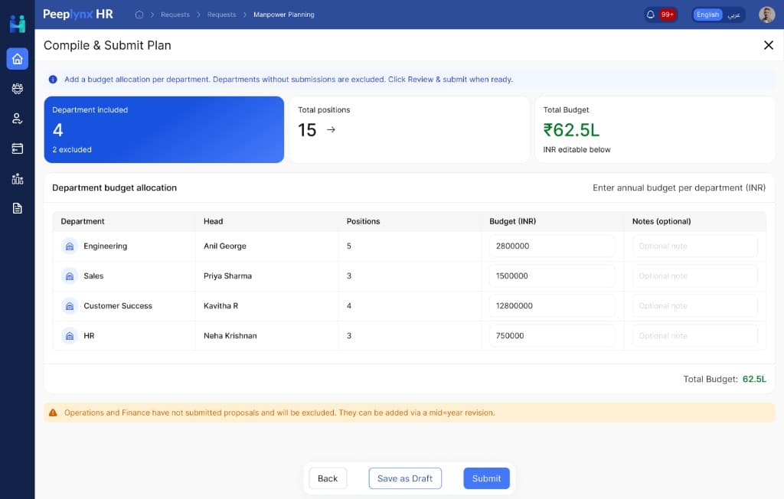Click the 99+ notification badge
This screenshot has width=784, height=499.
point(667,15)
